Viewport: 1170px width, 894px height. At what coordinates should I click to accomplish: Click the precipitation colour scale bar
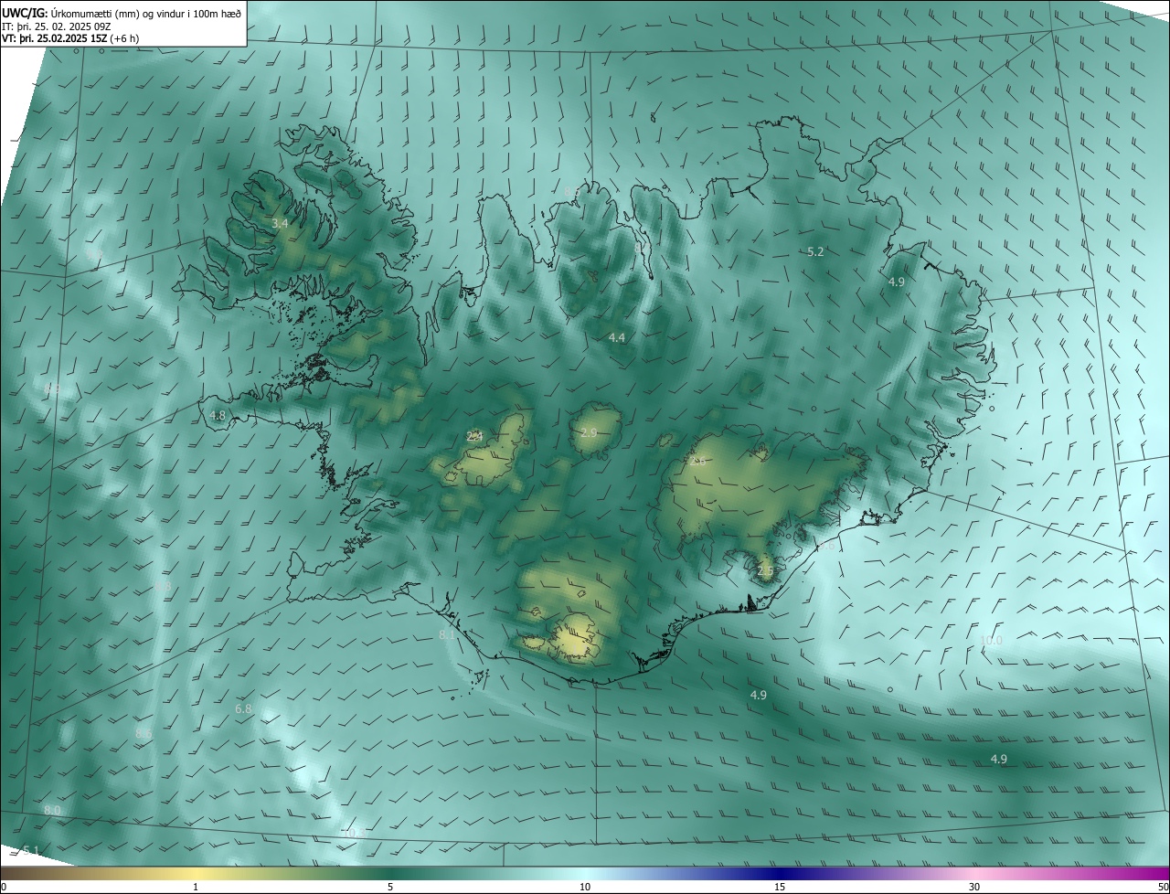(x=585, y=873)
